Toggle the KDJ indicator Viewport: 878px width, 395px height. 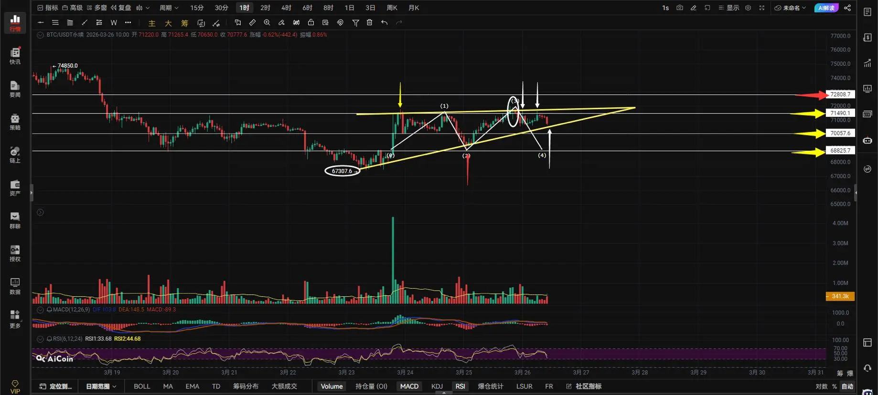[x=437, y=386]
